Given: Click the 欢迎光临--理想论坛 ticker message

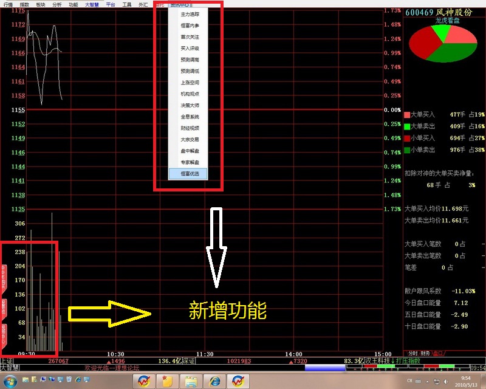Looking at the screenshot, I should coord(112,368).
